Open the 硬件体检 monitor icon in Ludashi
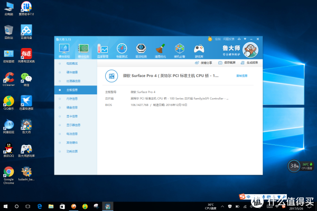The width and height of the screenshot is (317, 211). pos(64,51)
